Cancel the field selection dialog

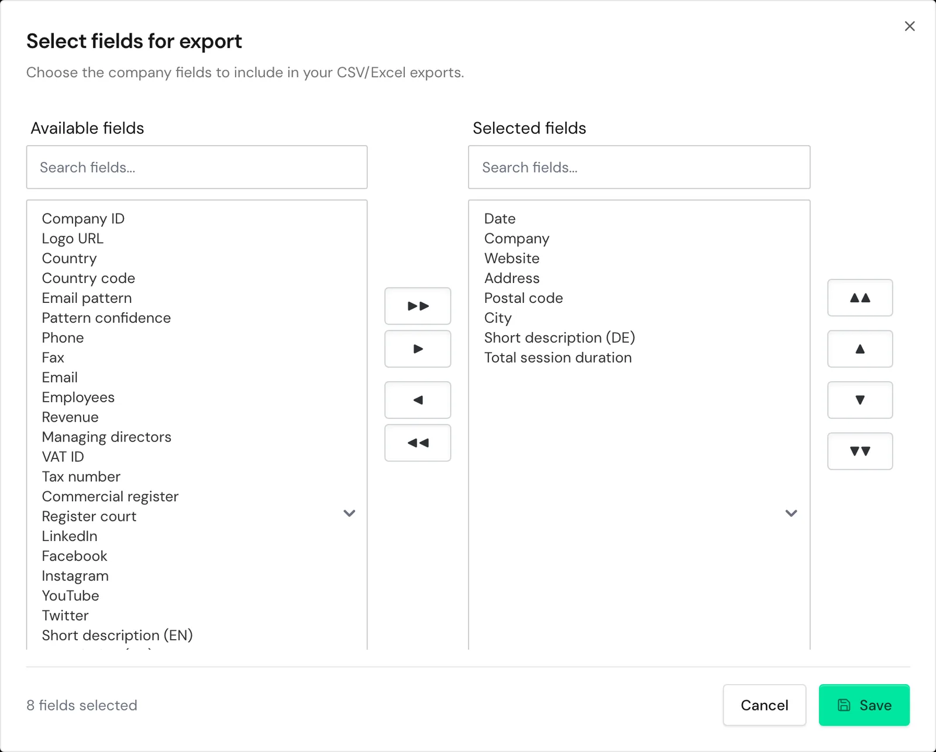(x=765, y=705)
